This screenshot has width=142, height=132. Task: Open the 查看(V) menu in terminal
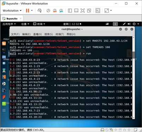pyautogui.click(x=37, y=34)
